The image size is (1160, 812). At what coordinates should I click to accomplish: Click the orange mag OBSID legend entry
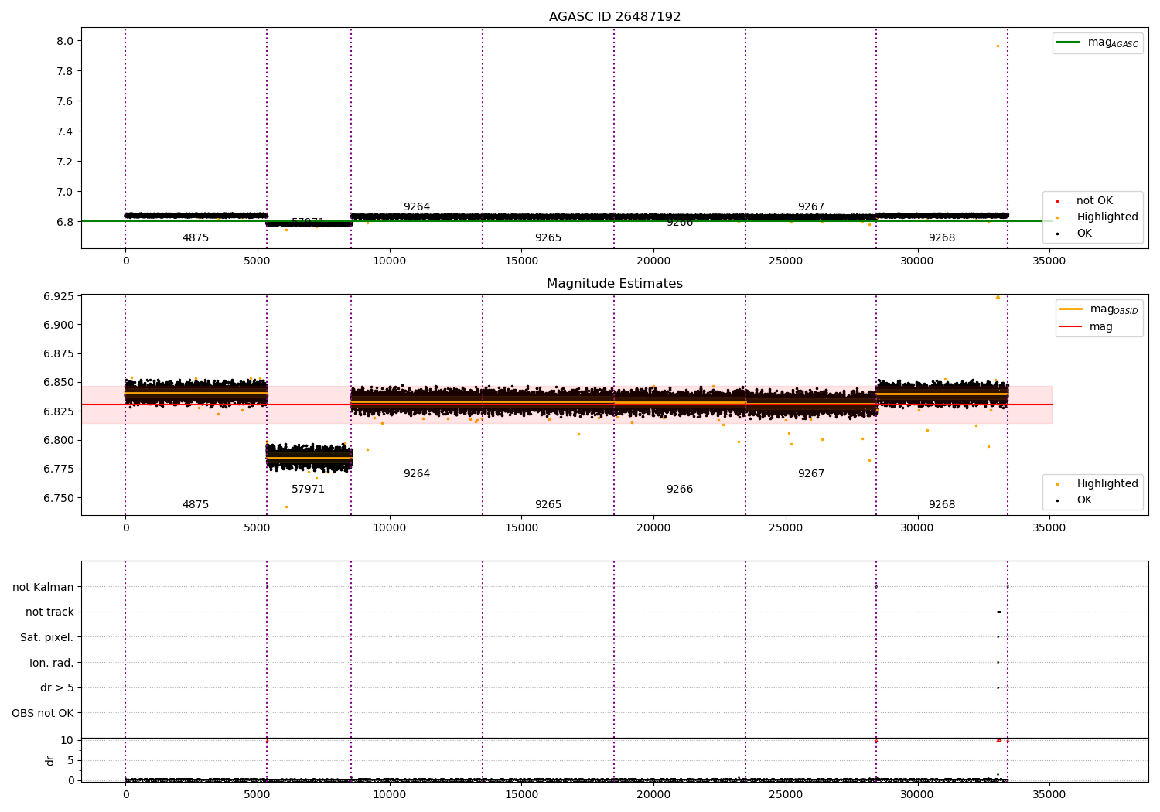(x=1098, y=309)
